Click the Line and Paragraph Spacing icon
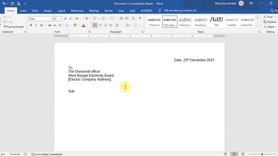 (x=117, y=25)
